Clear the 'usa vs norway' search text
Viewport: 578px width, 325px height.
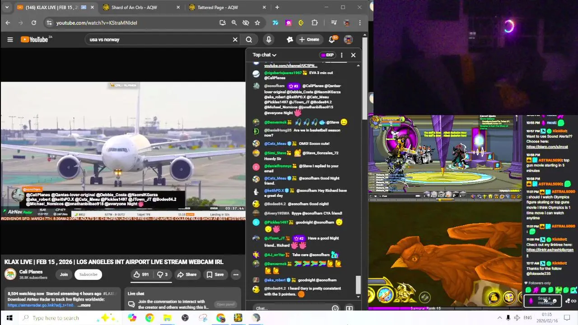point(235,40)
